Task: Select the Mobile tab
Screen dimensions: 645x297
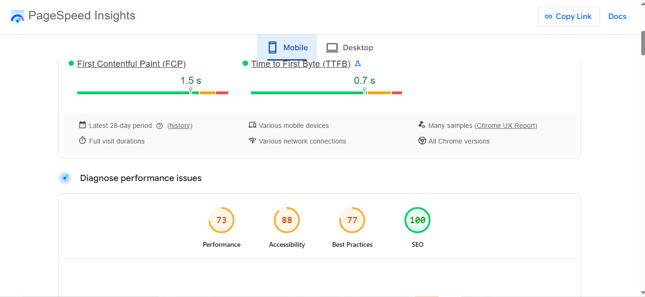Action: tap(287, 47)
